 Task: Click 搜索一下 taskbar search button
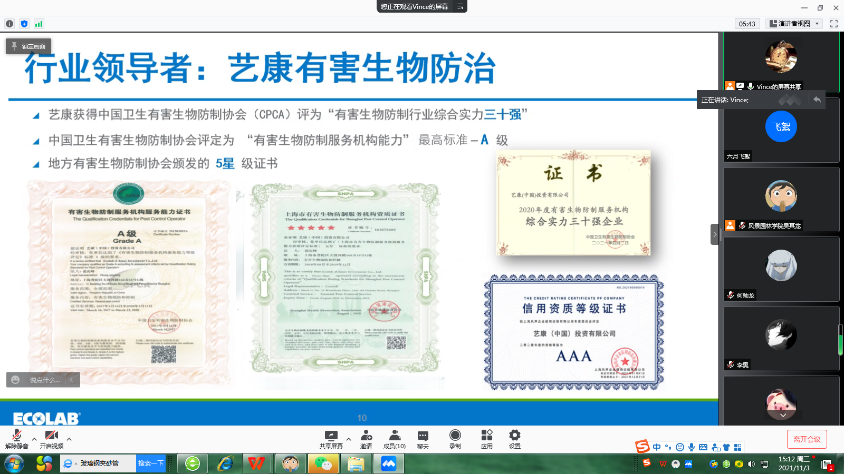[150, 463]
